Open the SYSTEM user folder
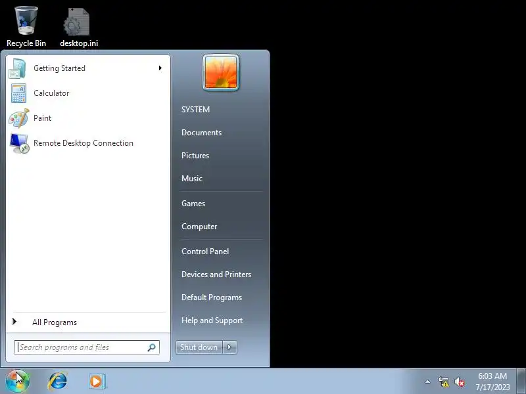Viewport: 526px width, 394px height. pyautogui.click(x=195, y=110)
